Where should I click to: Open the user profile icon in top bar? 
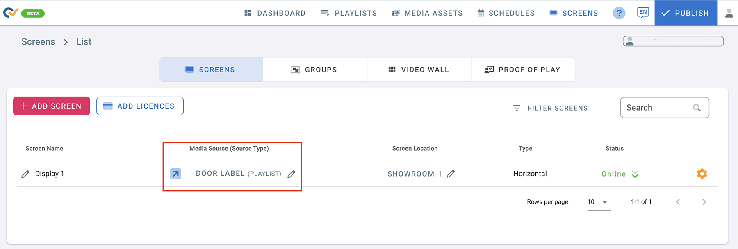[x=729, y=13]
